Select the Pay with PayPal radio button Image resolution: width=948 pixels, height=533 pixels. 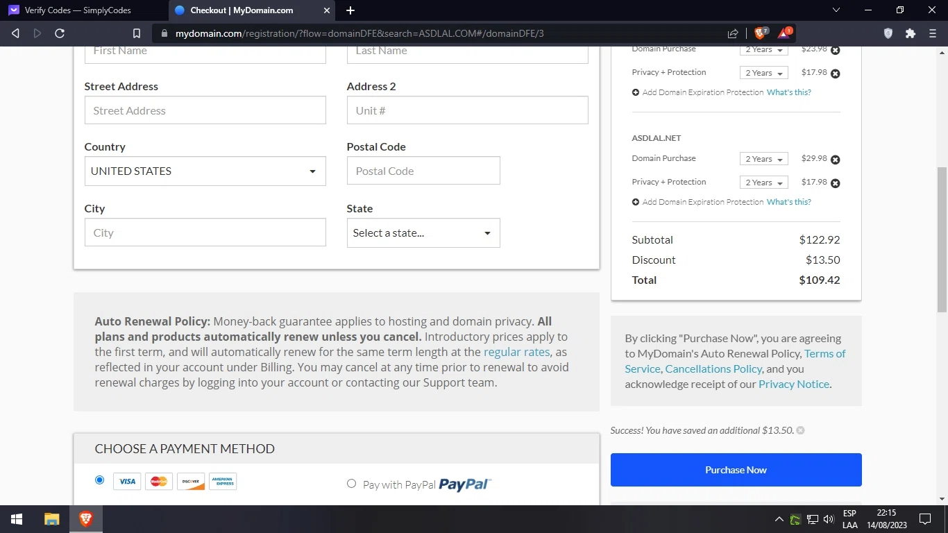[x=351, y=484]
